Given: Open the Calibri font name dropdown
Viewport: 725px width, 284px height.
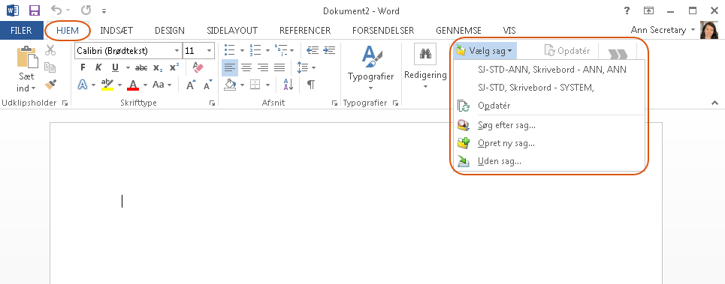Looking at the screenshot, I should click(177, 51).
